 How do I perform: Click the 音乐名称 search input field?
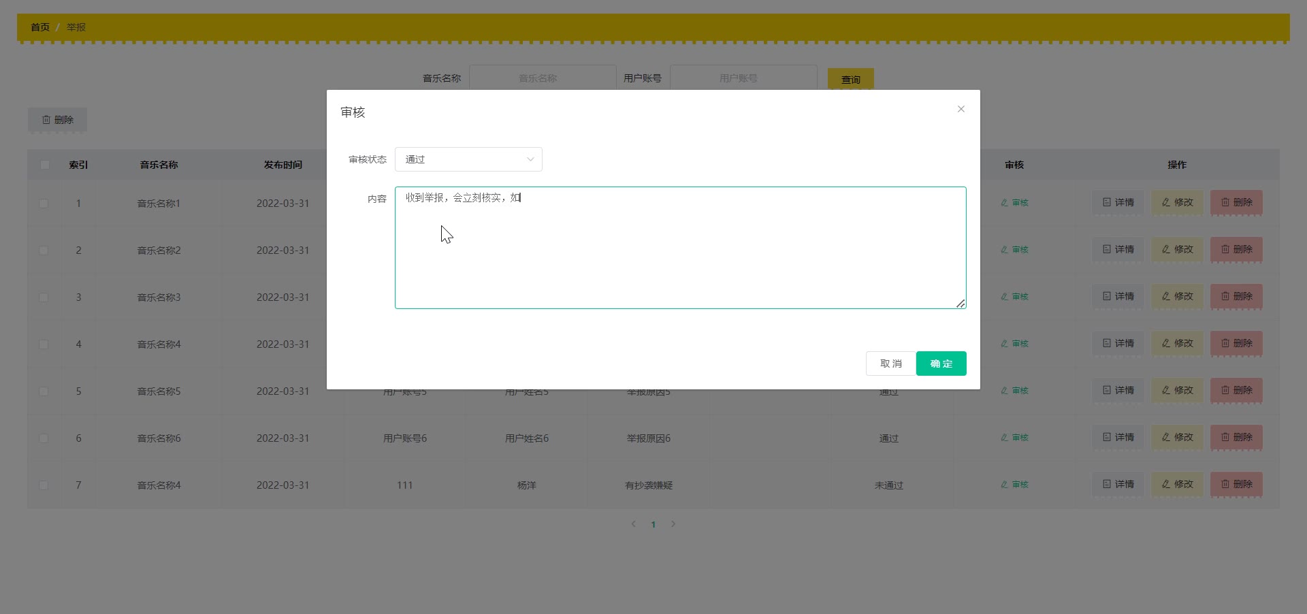pos(543,78)
